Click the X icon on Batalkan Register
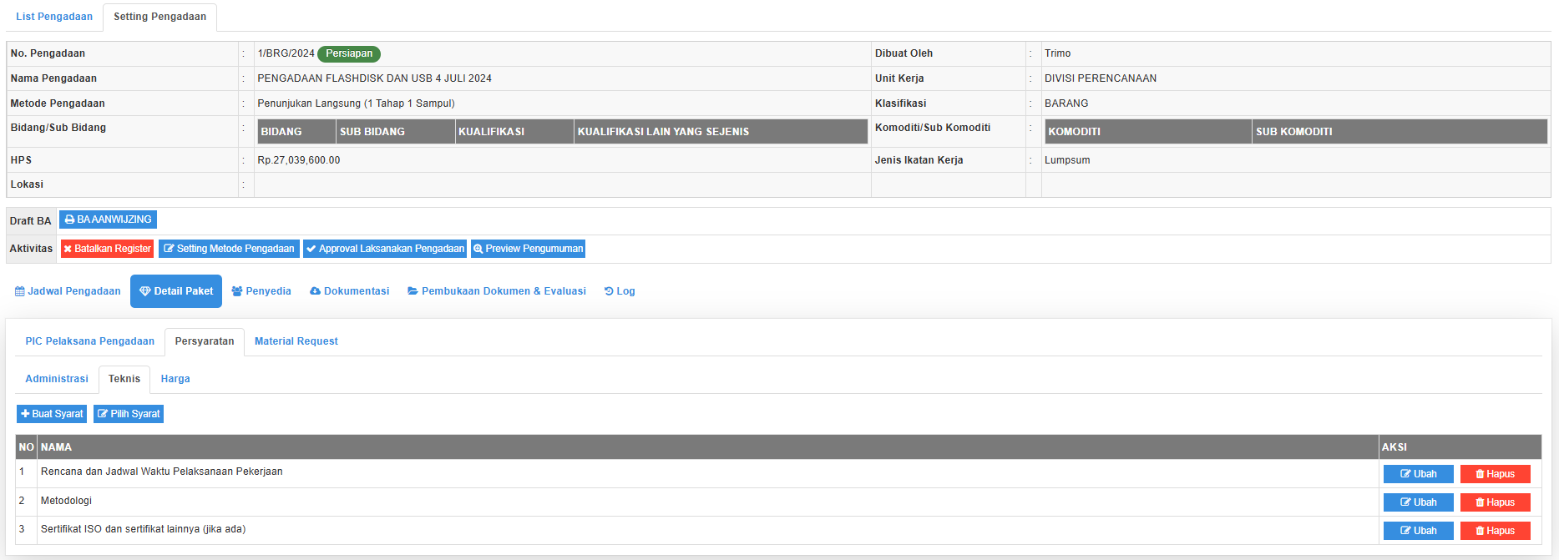1559x560 pixels. [x=68, y=249]
